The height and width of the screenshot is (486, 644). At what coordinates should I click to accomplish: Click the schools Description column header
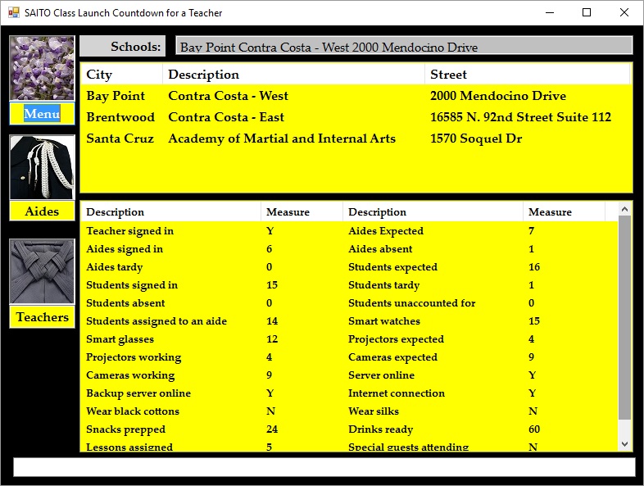[293, 75]
